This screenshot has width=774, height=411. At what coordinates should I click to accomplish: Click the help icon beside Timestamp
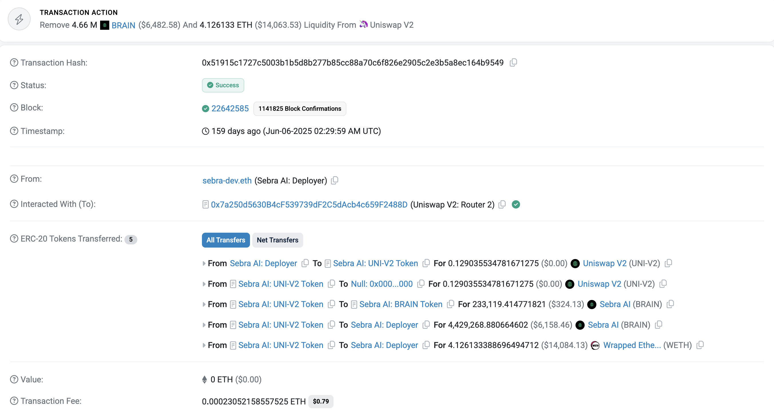coord(14,131)
